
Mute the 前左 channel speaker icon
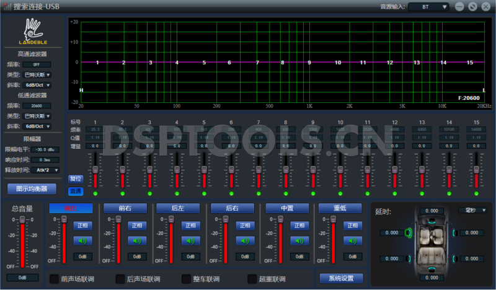click(82, 241)
